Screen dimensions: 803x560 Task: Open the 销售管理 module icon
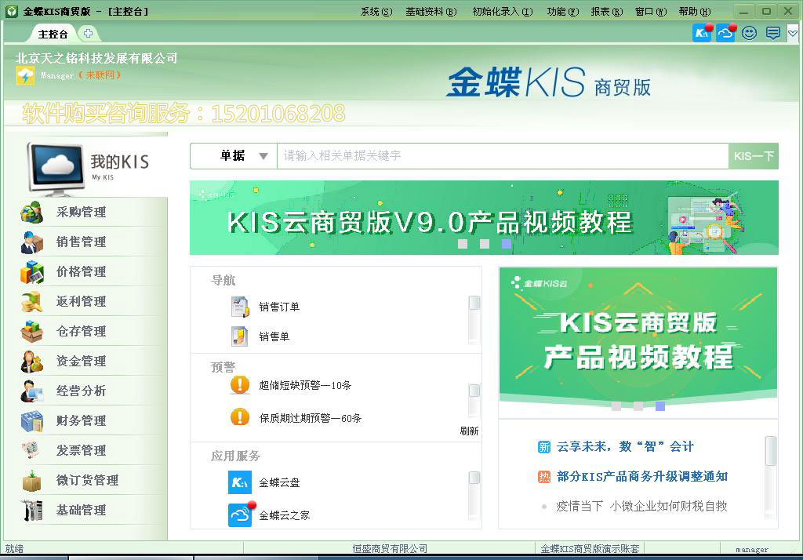(x=31, y=242)
